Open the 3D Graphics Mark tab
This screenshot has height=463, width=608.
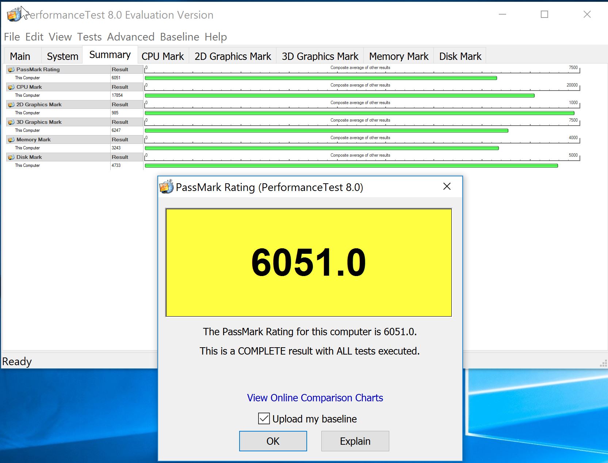[x=320, y=56]
